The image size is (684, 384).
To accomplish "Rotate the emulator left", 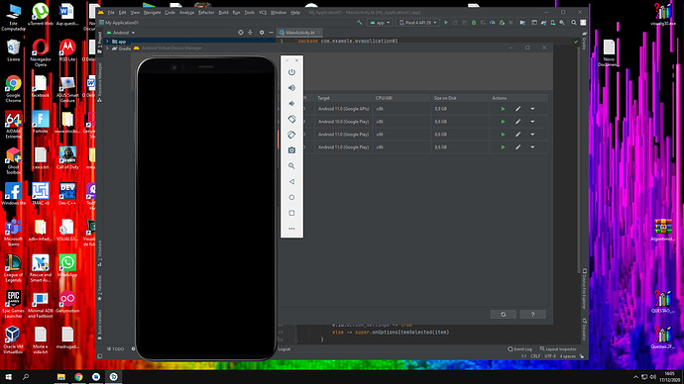I will tap(291, 119).
